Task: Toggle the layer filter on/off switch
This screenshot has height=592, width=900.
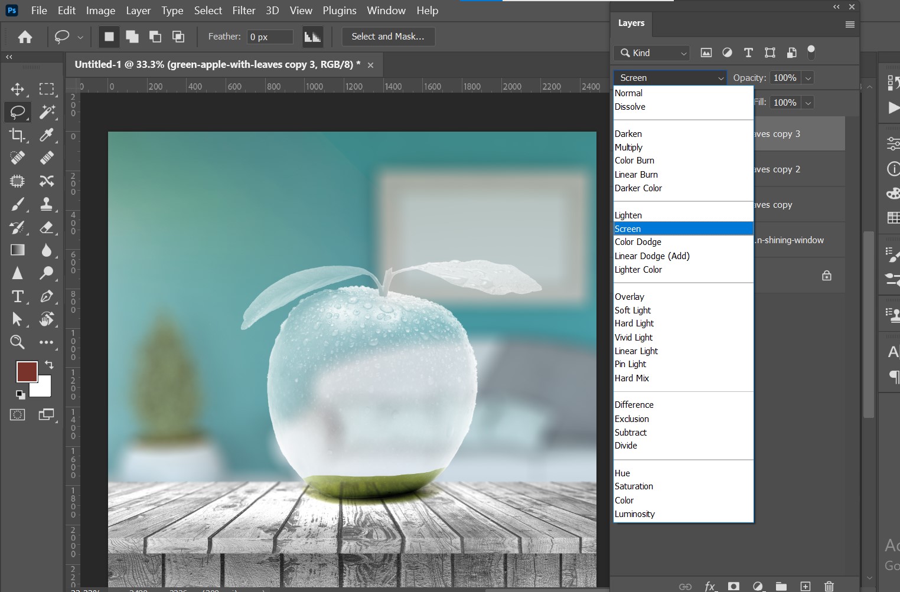Action: [x=811, y=53]
